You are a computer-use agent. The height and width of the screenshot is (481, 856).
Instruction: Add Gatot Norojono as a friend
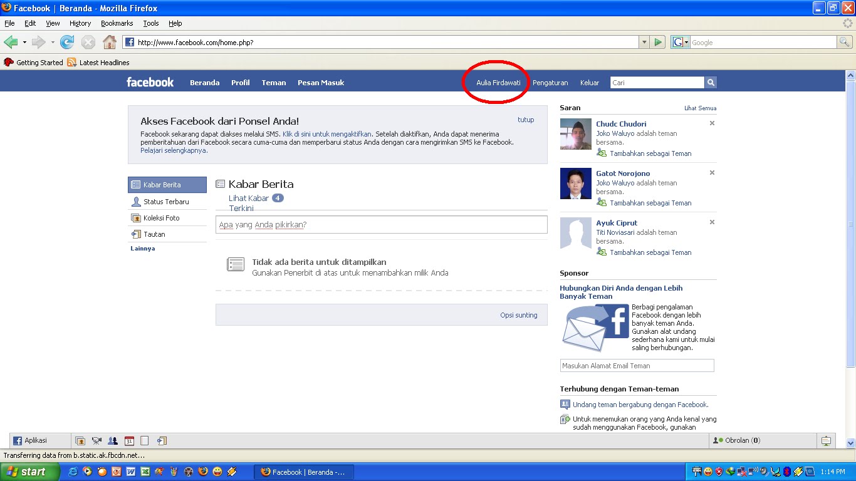[x=650, y=203]
